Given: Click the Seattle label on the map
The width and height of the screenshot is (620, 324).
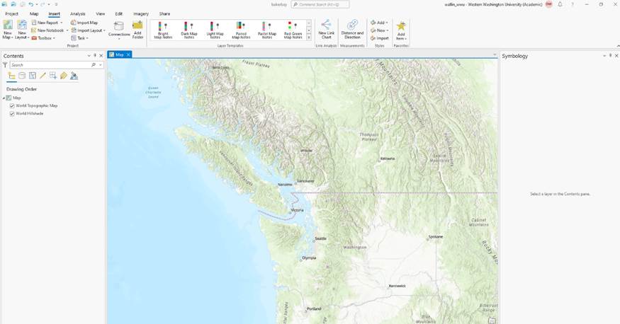Looking at the screenshot, I should point(321,239).
